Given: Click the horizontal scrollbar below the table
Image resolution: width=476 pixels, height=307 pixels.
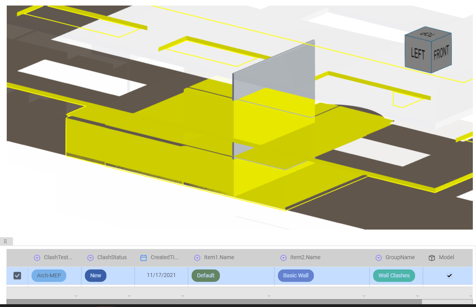Looking at the screenshot, I should click(214, 302).
